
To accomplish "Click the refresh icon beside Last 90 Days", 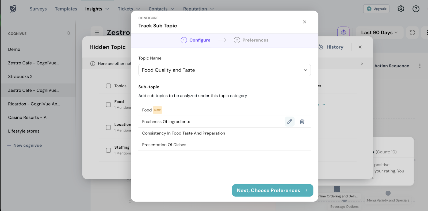I will tap(412, 33).
